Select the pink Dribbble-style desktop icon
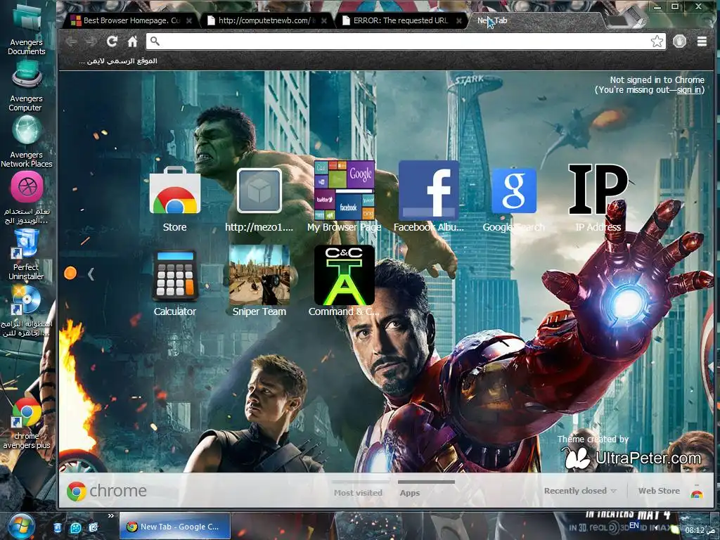Screen dimensions: 720x540 pos(27,186)
